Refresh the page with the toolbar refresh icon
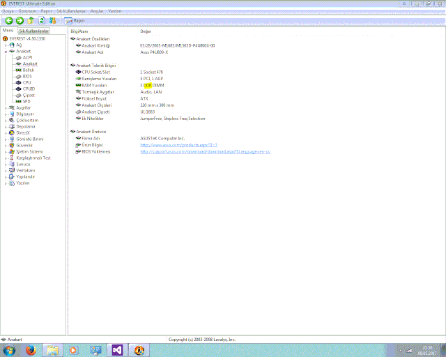Screen dimensions: 446x357 pos(42,20)
